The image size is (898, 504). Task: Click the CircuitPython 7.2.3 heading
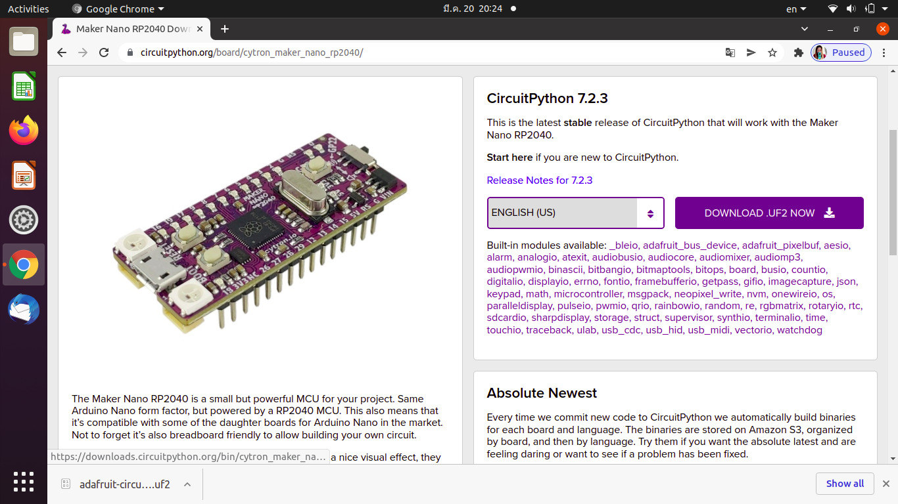click(547, 98)
